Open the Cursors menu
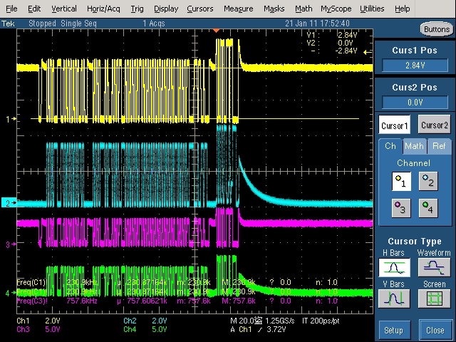 tap(200, 9)
